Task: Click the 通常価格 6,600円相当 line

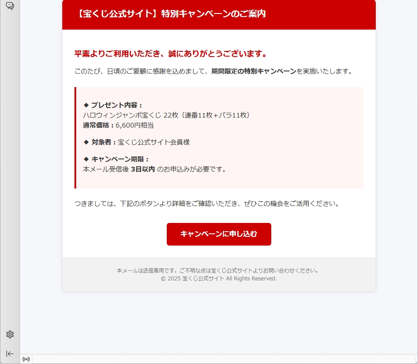Action: click(x=118, y=125)
